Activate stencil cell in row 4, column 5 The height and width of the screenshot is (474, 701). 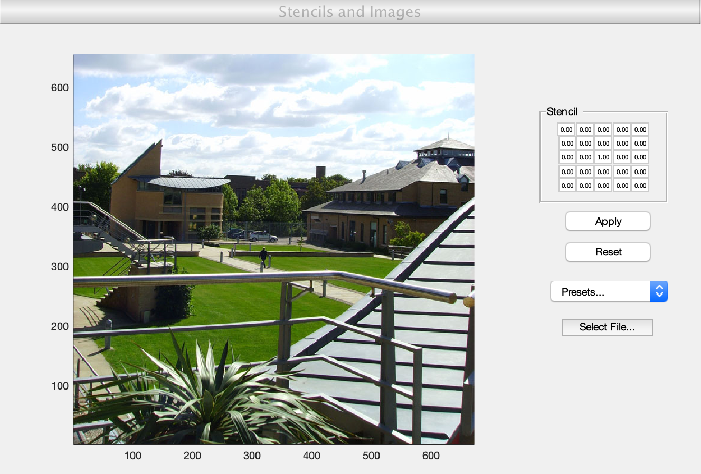pos(640,172)
